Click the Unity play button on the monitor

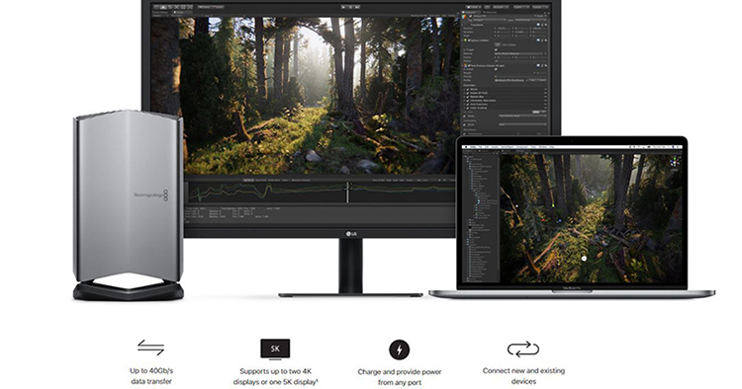(x=344, y=7)
